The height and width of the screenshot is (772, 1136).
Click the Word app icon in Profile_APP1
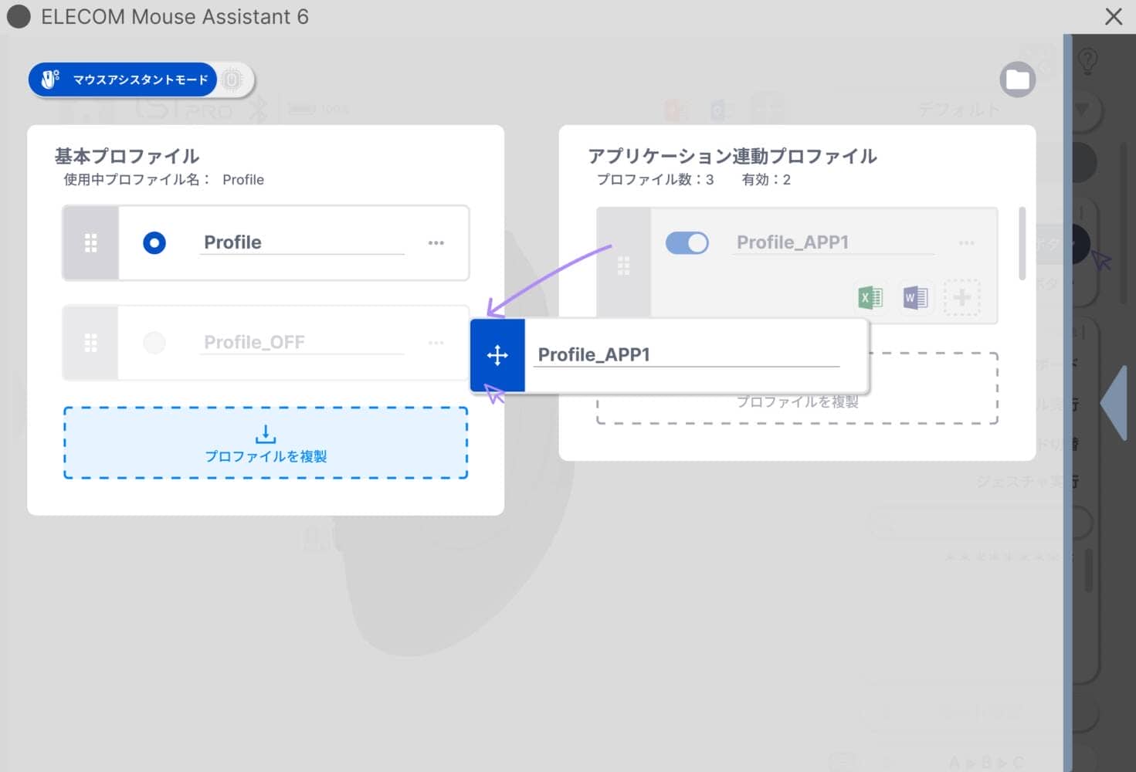point(915,297)
